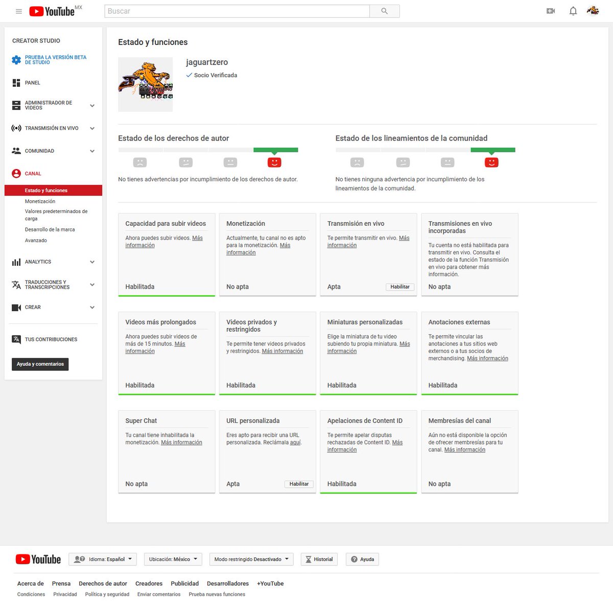Click the Historial footer button

pos(319,559)
